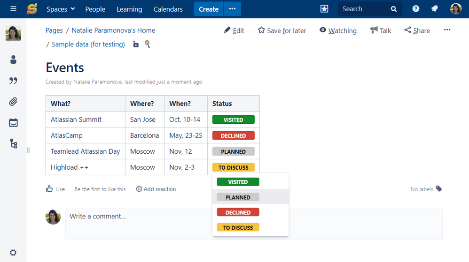This screenshot has height=262, width=469.
Task: Click the 'San Jose' cell
Action: coord(144,120)
